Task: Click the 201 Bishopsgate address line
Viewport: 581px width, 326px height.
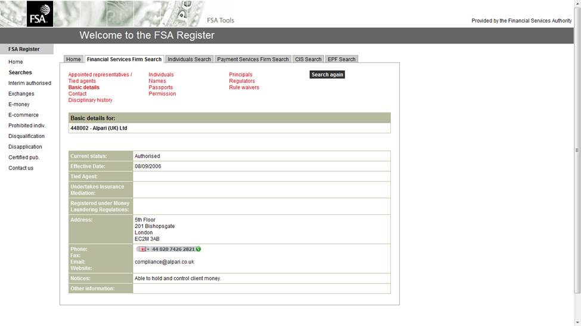Action: point(154,226)
